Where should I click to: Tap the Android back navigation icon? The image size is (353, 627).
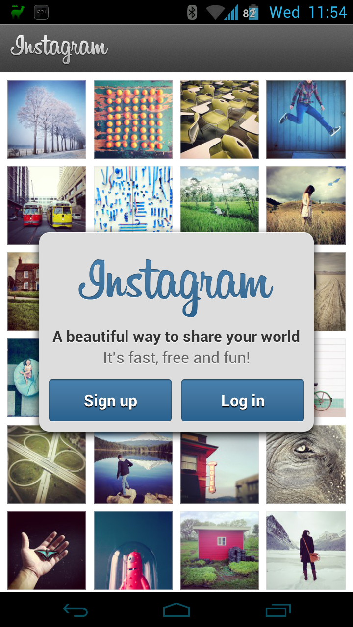pos(76,610)
